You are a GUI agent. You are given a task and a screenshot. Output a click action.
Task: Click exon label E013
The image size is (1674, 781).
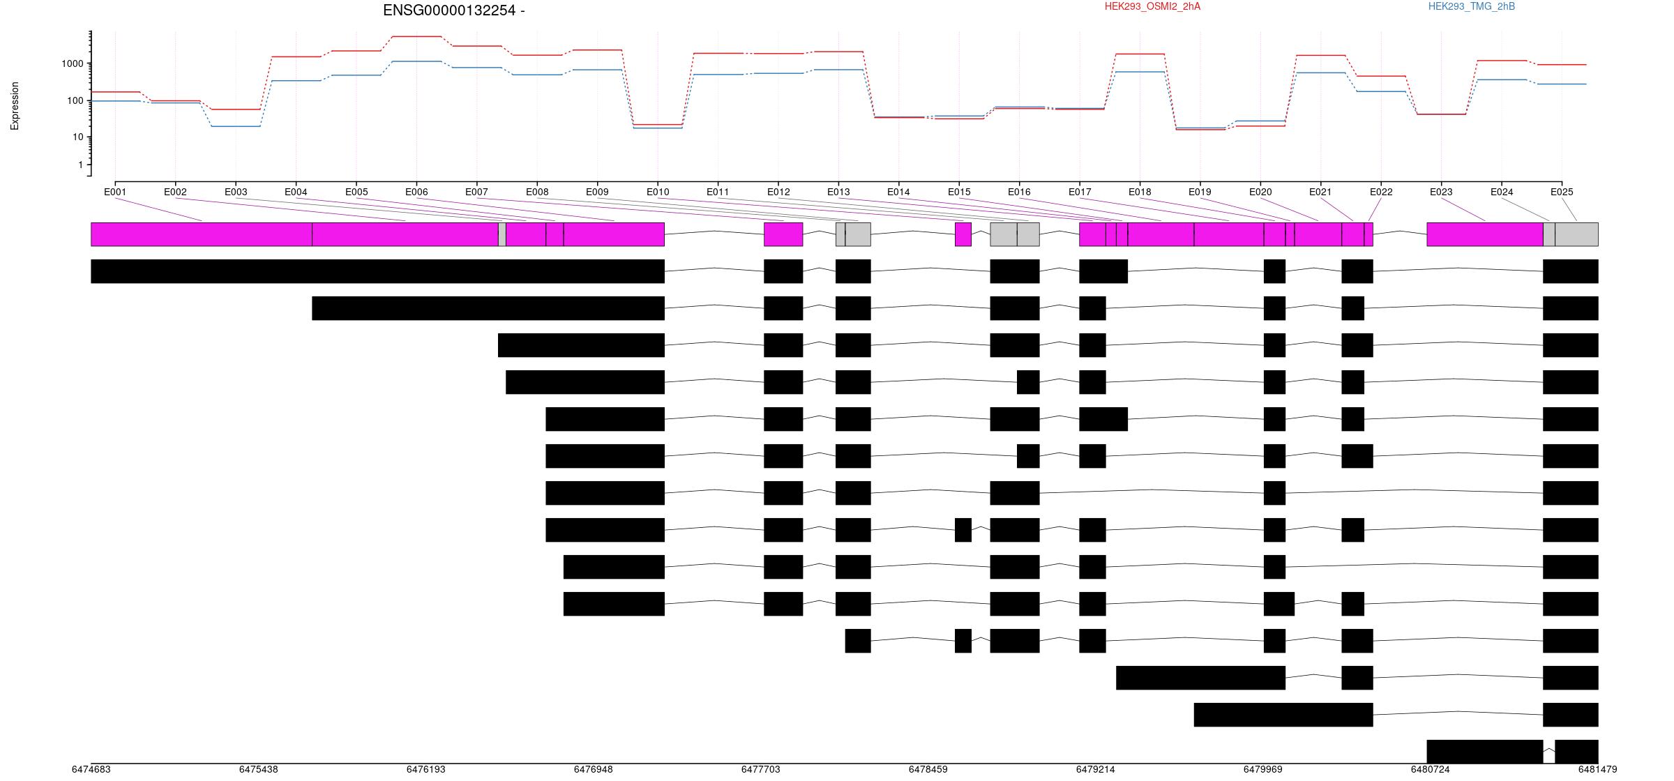tap(838, 192)
